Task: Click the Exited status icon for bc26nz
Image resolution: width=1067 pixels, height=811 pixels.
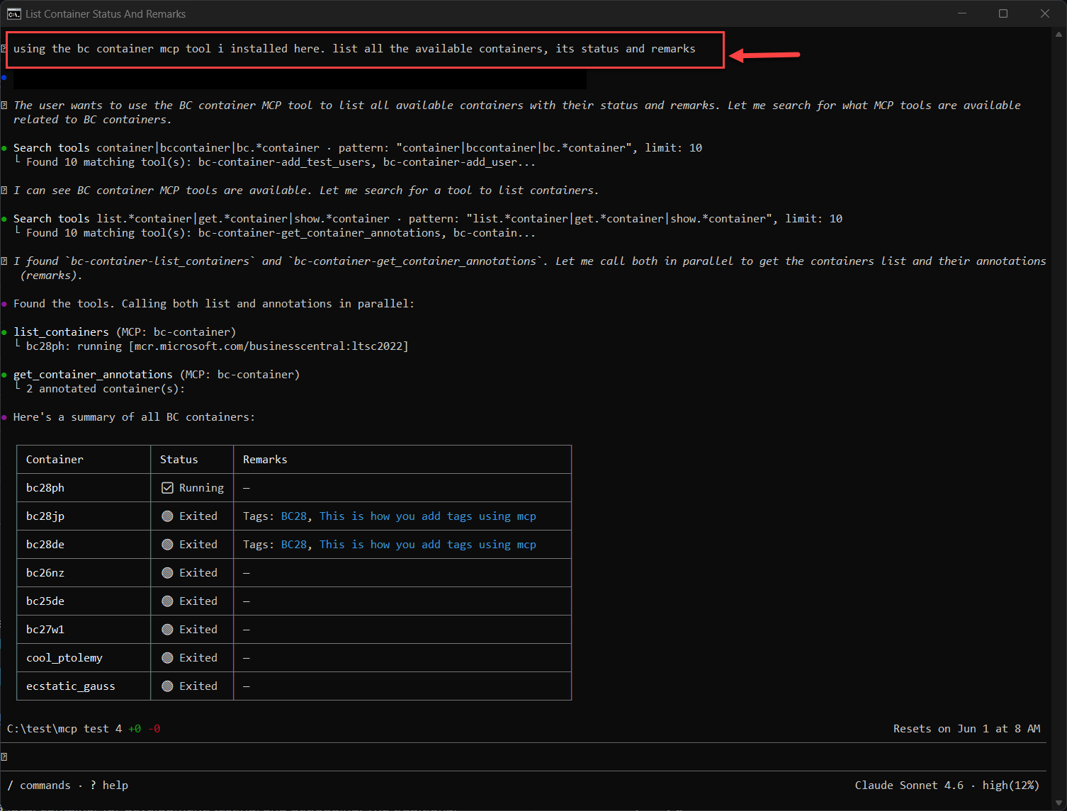Action: [x=167, y=573]
